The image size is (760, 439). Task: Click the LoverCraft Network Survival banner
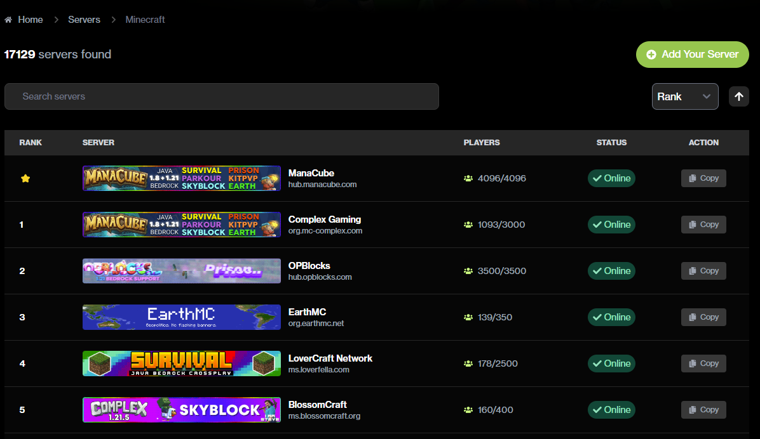181,364
